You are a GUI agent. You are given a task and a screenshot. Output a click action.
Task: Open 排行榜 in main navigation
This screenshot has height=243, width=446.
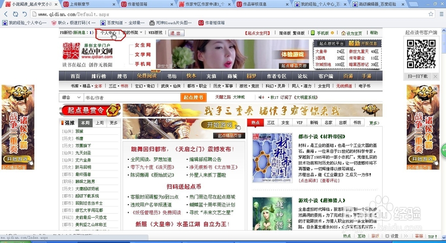pos(99,76)
